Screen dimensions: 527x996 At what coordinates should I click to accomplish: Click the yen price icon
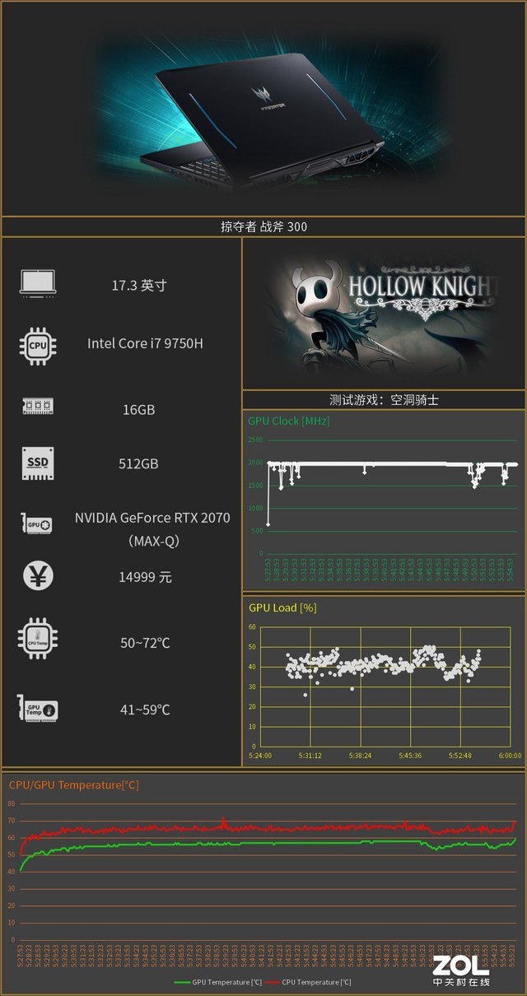[x=37, y=576]
